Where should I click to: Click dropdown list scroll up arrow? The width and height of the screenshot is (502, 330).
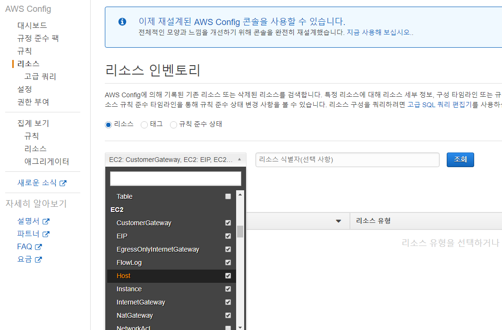[x=240, y=195]
